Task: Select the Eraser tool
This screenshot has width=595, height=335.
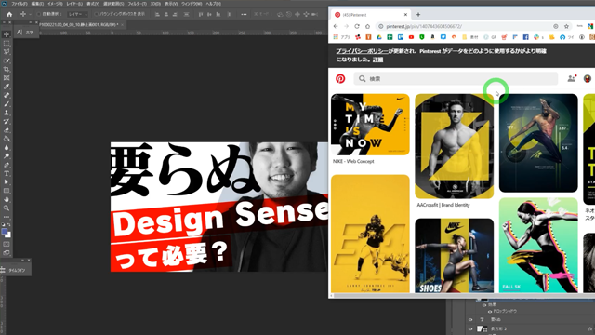Action: coord(7,130)
